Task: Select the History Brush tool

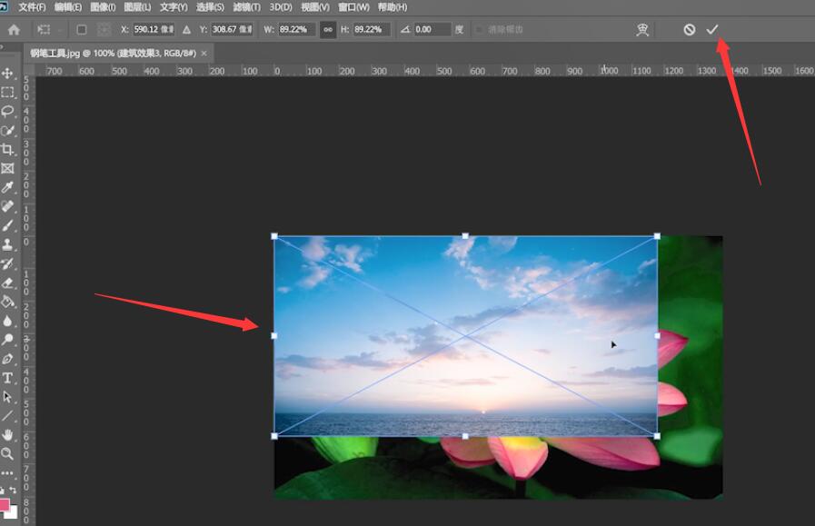Action: [7, 263]
